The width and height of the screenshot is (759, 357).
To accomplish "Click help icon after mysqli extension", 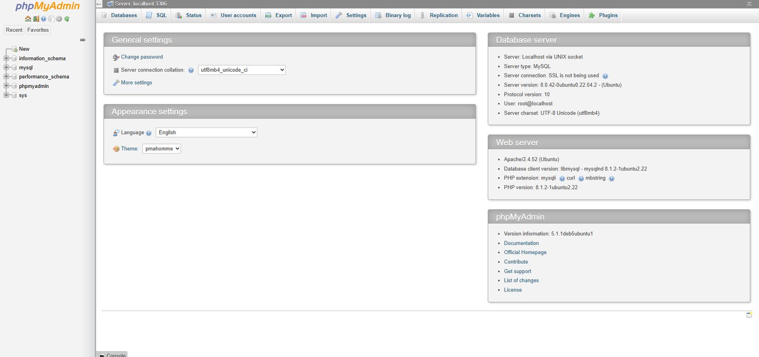I will click(x=562, y=179).
